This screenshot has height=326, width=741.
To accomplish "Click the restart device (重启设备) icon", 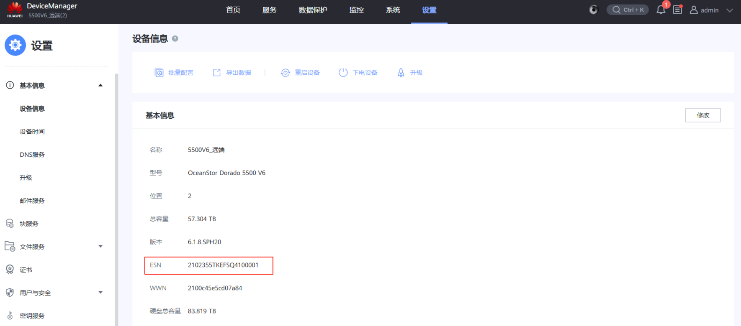I will click(x=285, y=73).
